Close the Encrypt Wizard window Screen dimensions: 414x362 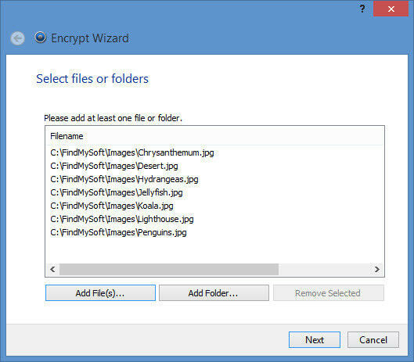point(391,9)
